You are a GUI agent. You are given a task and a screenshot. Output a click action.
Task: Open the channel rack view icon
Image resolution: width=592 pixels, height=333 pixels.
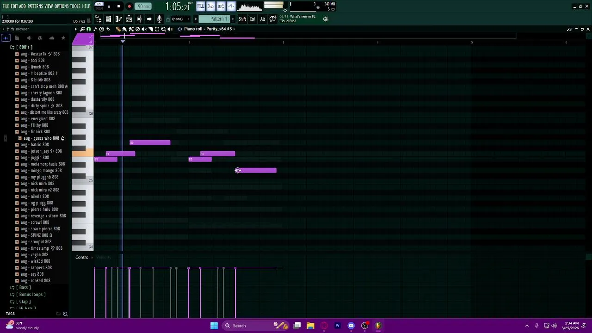coord(108,19)
